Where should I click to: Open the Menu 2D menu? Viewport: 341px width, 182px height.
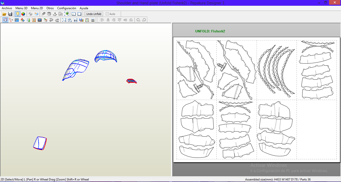37,8
